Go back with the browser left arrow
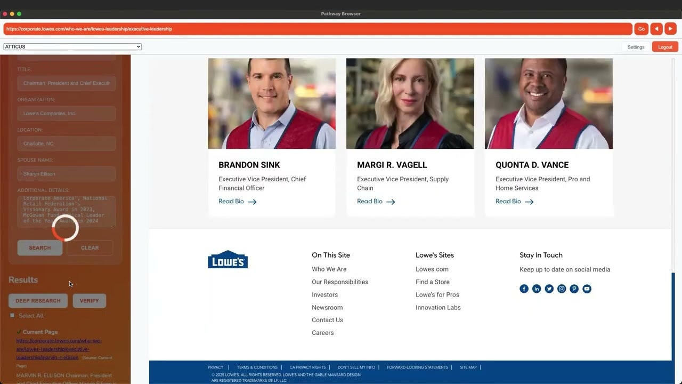This screenshot has height=384, width=682. (x=656, y=29)
